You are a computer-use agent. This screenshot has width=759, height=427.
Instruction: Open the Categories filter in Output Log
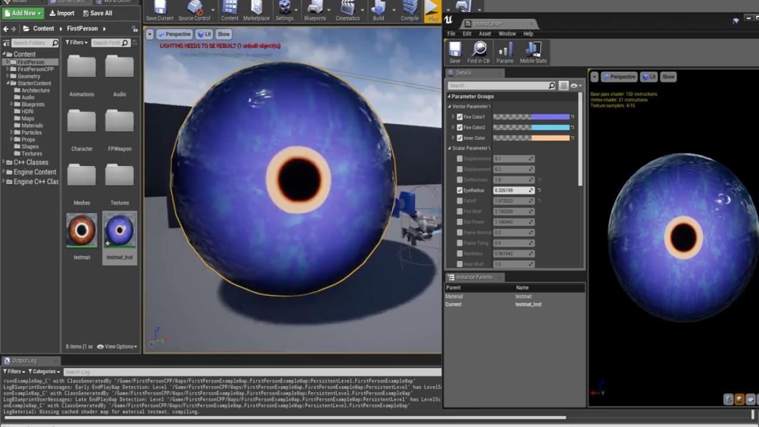pyautogui.click(x=44, y=372)
